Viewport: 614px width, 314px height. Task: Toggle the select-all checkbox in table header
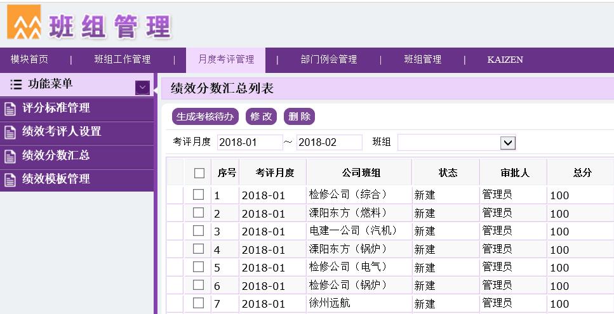199,173
